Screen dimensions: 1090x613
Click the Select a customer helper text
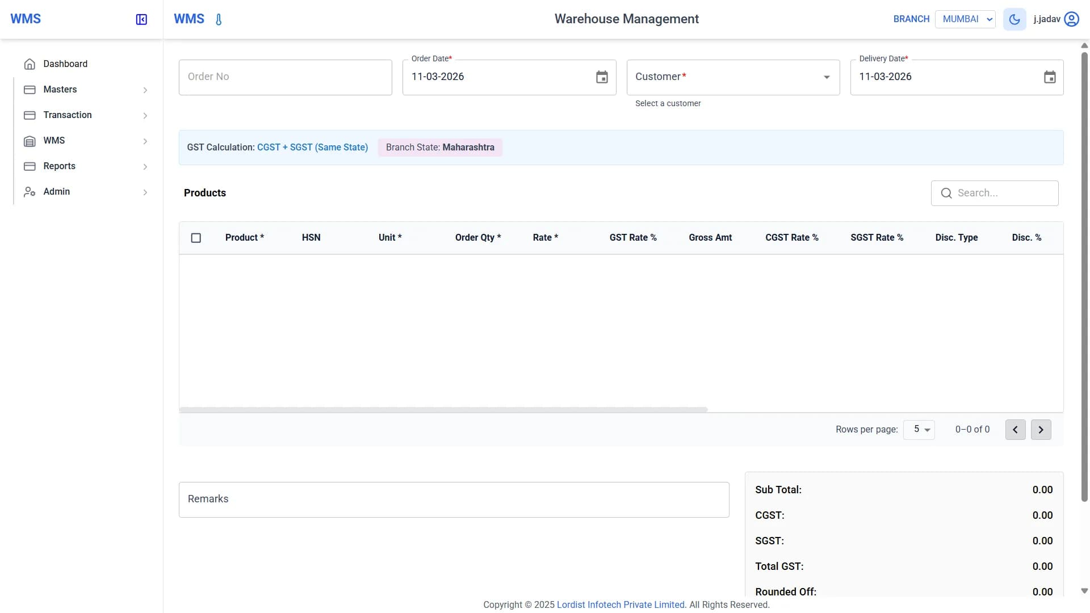click(x=668, y=103)
